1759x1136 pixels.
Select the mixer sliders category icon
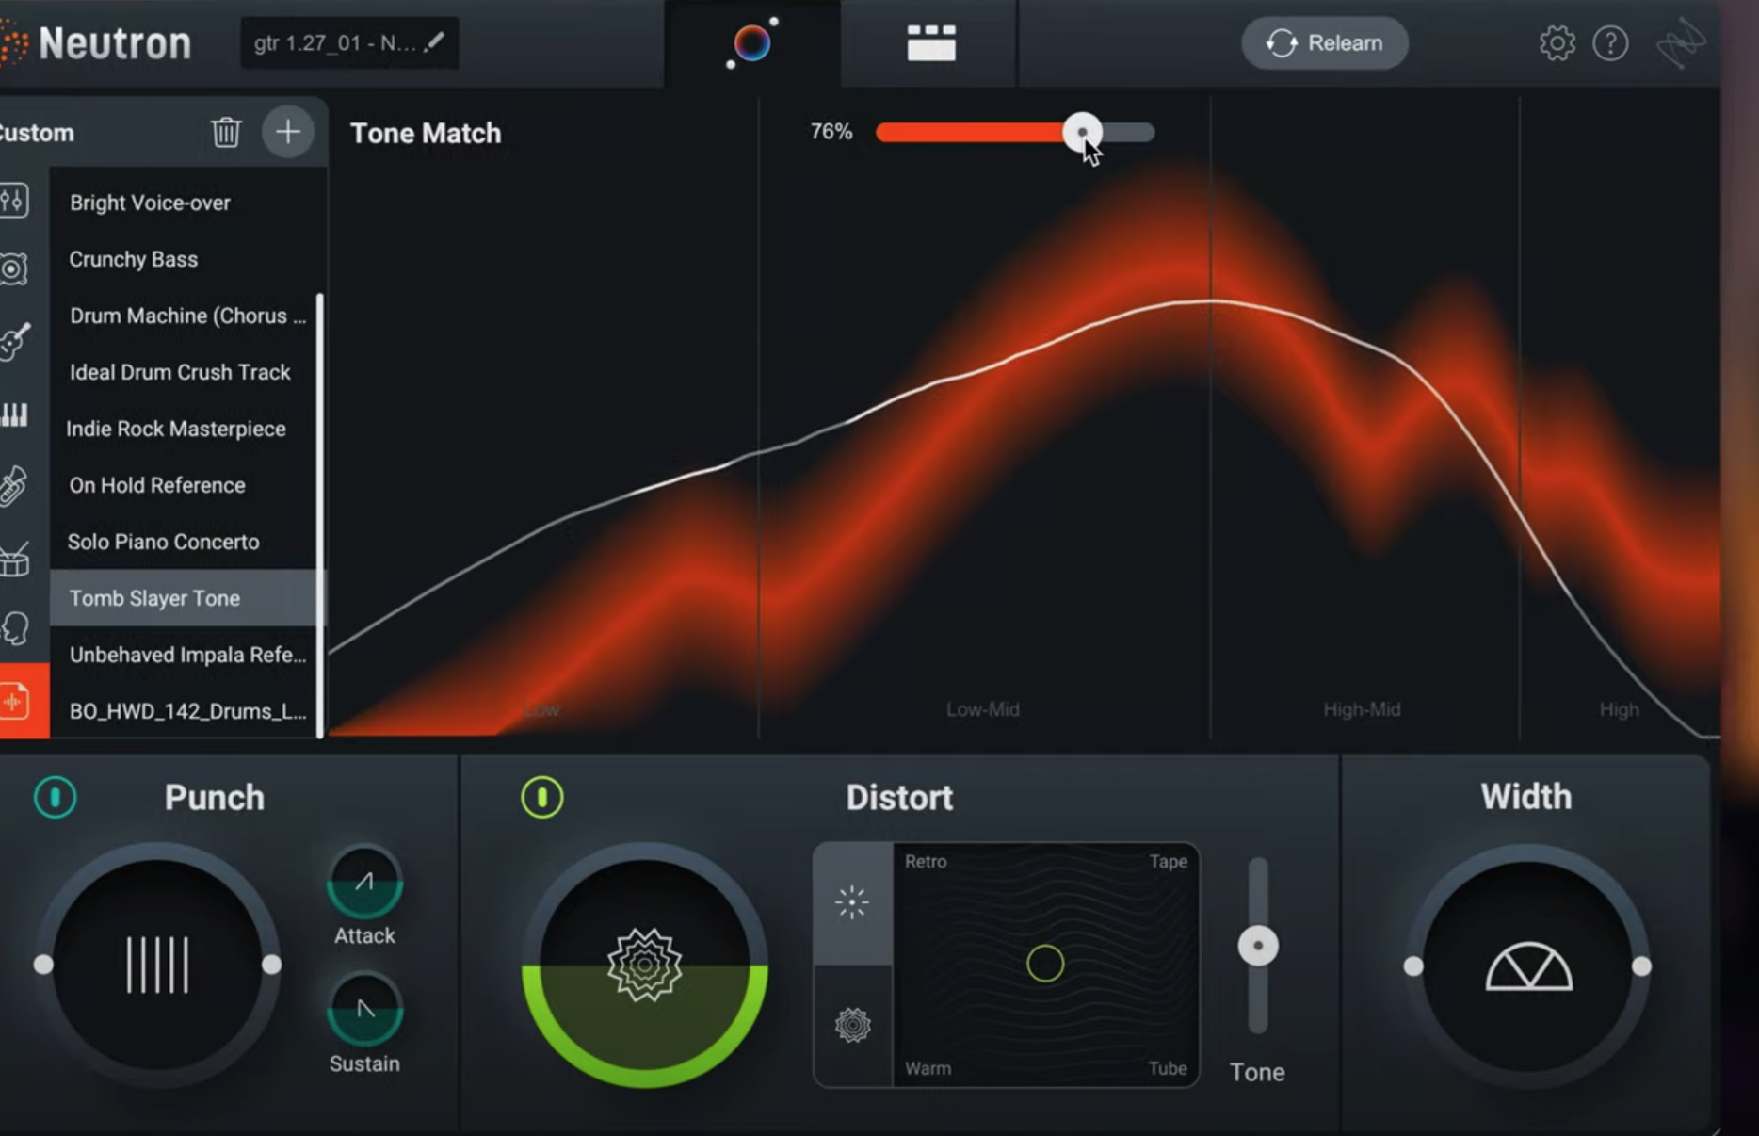[x=14, y=201]
